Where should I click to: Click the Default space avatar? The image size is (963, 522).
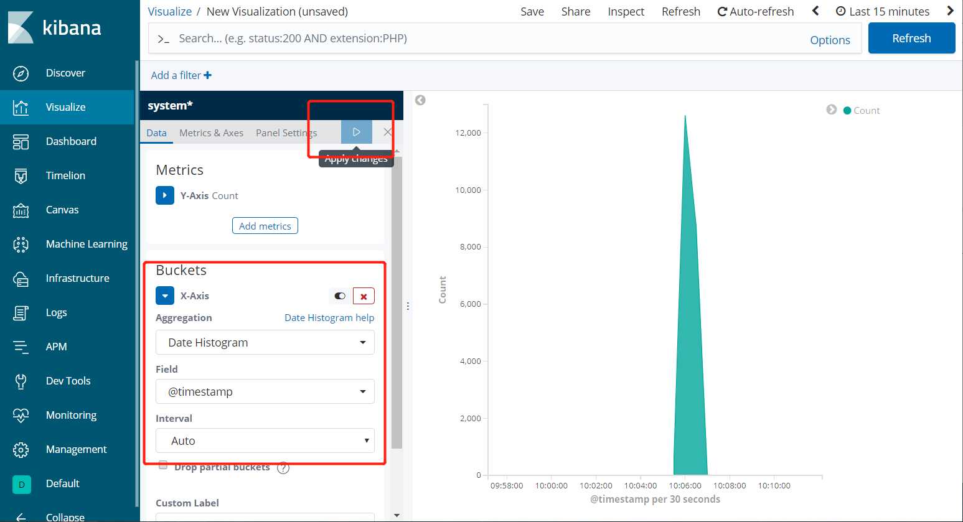(x=22, y=483)
